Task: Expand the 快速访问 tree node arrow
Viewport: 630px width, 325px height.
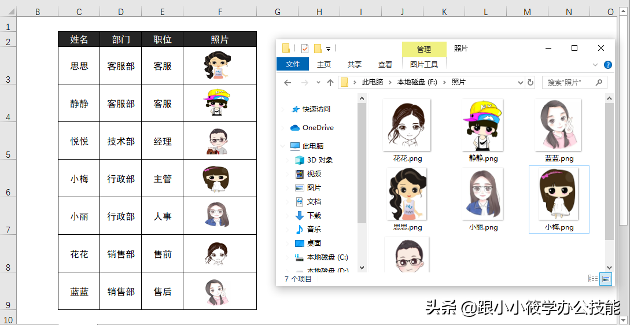Action: coord(283,109)
